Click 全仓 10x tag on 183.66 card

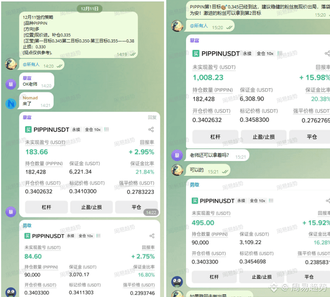92,130
